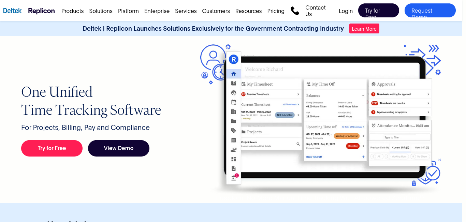466x222 pixels.
Task: Click the alarm clock icon beside Attendance Monitor
Action: (374, 126)
